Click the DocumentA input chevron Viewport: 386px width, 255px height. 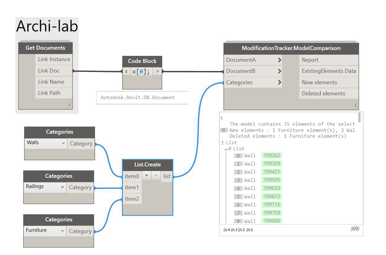click(x=280, y=60)
